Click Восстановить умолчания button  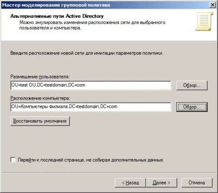40,121
